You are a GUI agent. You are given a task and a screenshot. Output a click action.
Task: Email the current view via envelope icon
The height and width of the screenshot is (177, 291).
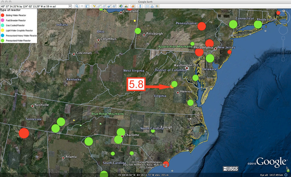pyautogui.click(x=147, y=6)
